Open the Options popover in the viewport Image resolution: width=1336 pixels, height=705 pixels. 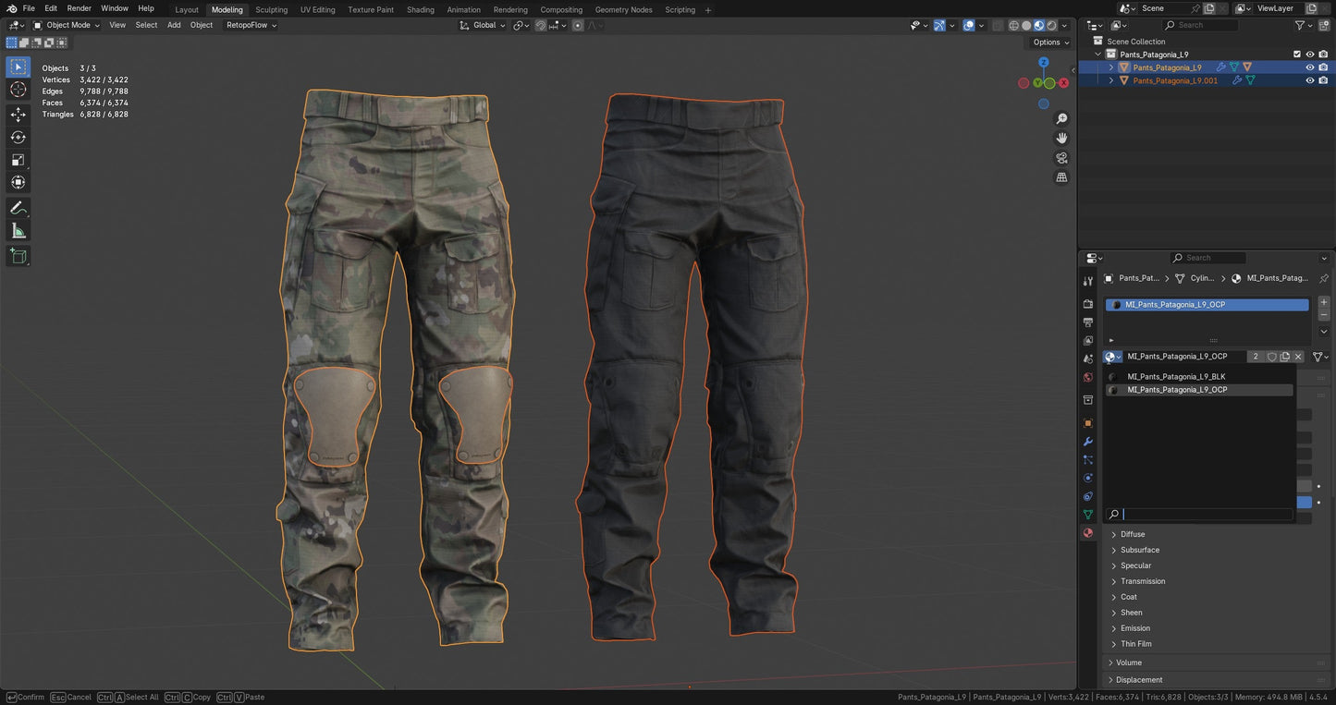(1048, 42)
